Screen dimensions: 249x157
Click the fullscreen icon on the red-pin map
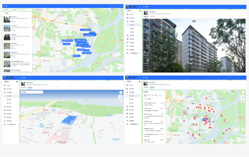pos(243,92)
